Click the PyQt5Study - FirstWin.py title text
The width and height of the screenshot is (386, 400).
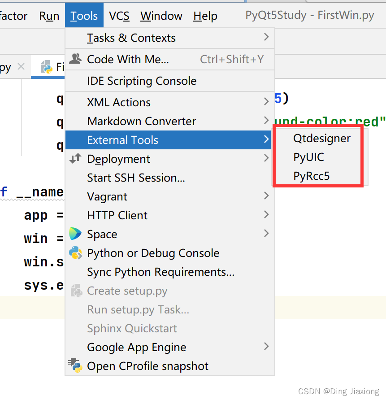click(309, 15)
